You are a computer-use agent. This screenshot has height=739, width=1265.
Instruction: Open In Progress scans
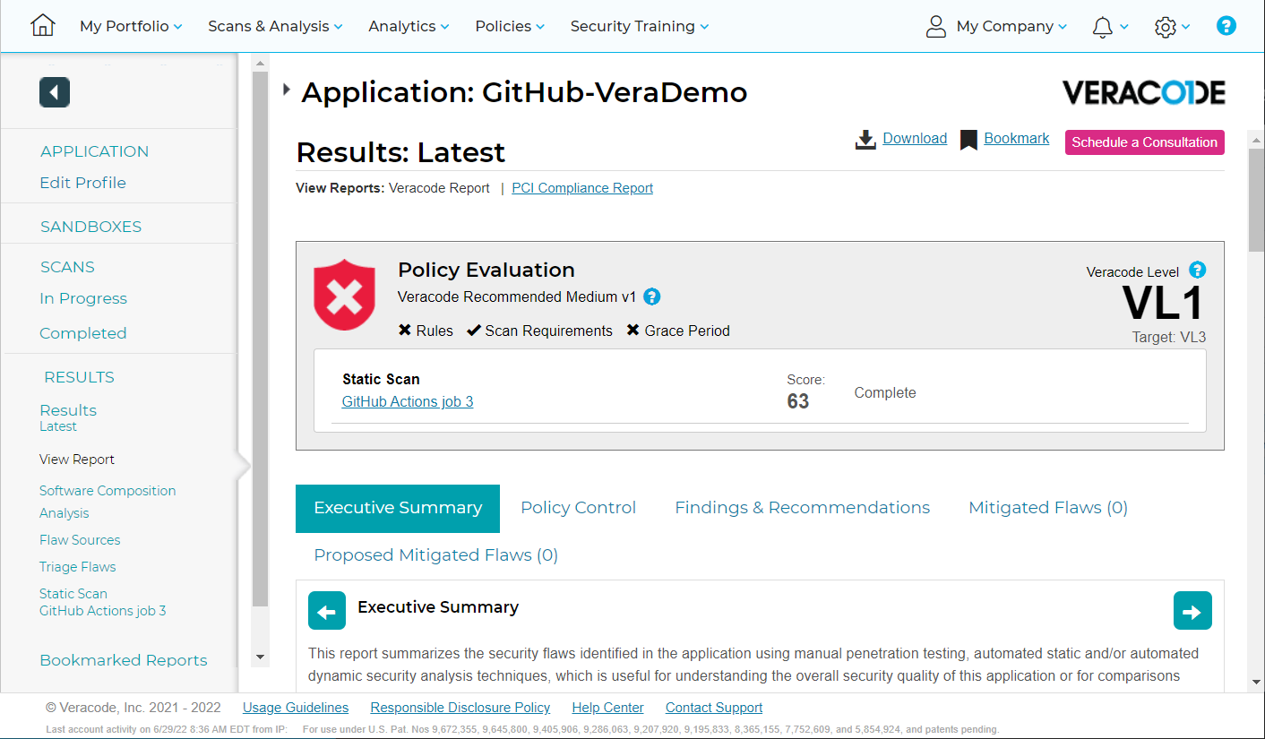coord(83,298)
